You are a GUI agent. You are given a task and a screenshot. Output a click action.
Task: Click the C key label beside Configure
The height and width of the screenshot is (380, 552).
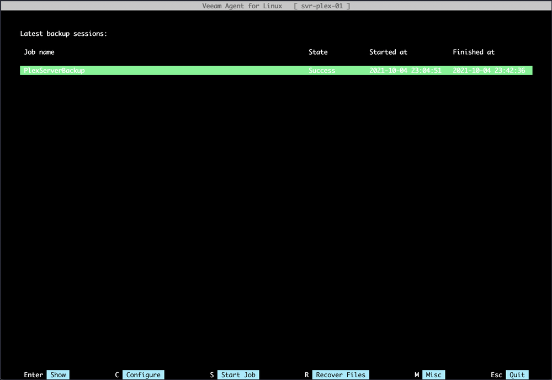(x=117, y=374)
